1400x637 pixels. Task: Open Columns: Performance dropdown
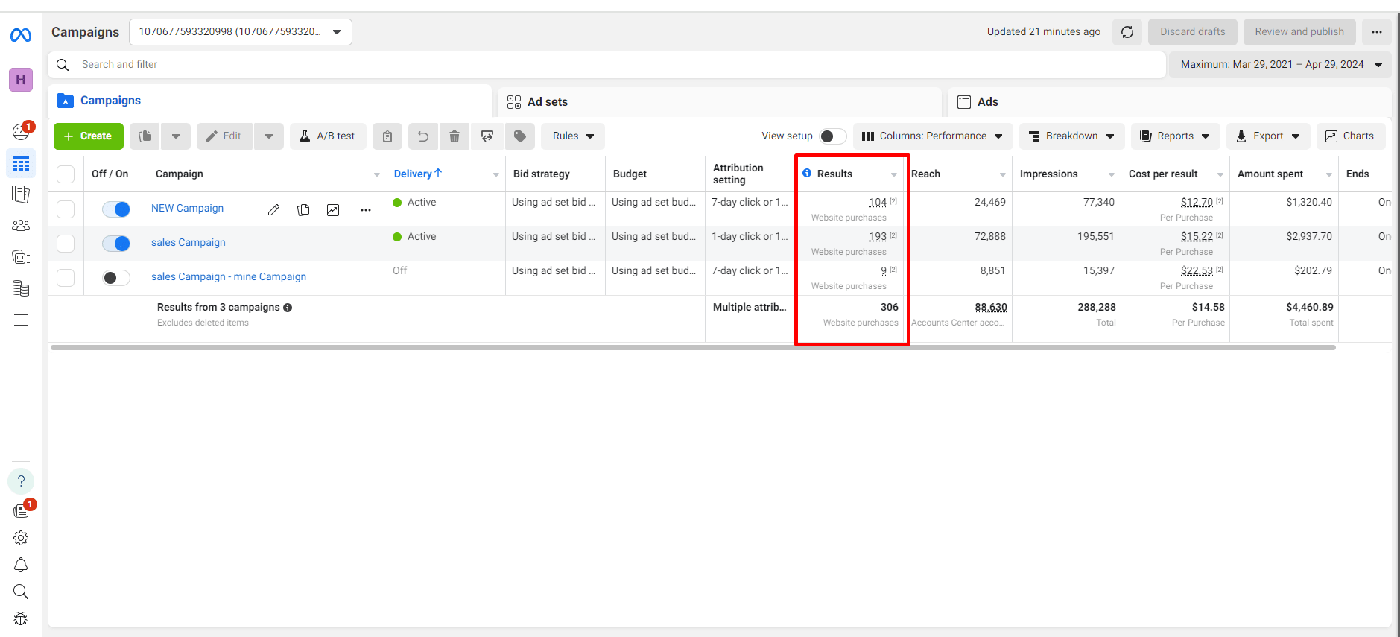click(x=933, y=136)
